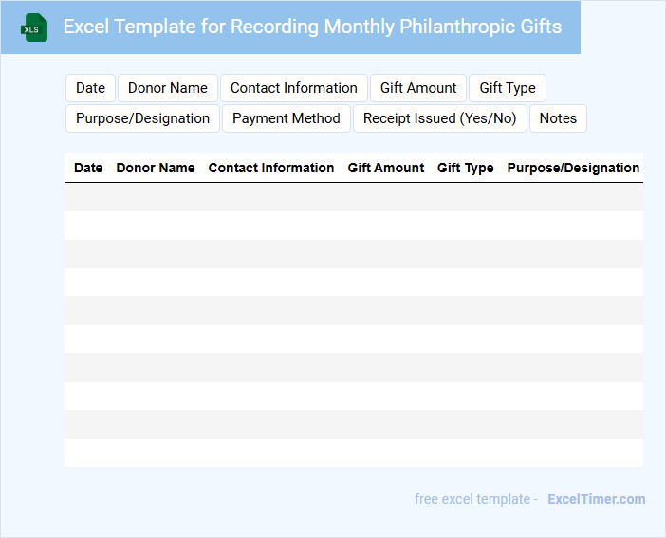Click the Date column header
Viewport: 666px width, 538px height.
click(x=88, y=168)
